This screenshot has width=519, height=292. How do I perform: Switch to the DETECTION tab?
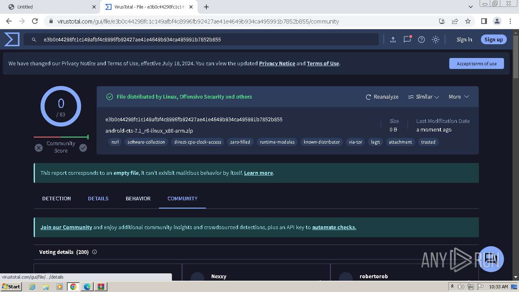56,198
